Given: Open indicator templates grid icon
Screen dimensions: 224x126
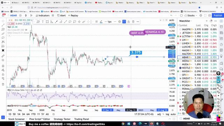Looking at the screenshot, I should pos(53,15).
